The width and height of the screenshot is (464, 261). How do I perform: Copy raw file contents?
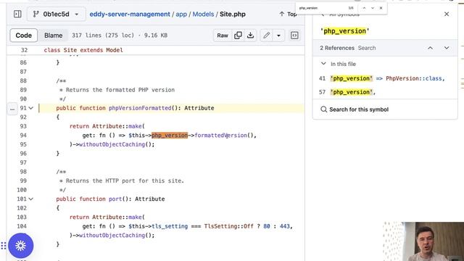click(x=238, y=36)
